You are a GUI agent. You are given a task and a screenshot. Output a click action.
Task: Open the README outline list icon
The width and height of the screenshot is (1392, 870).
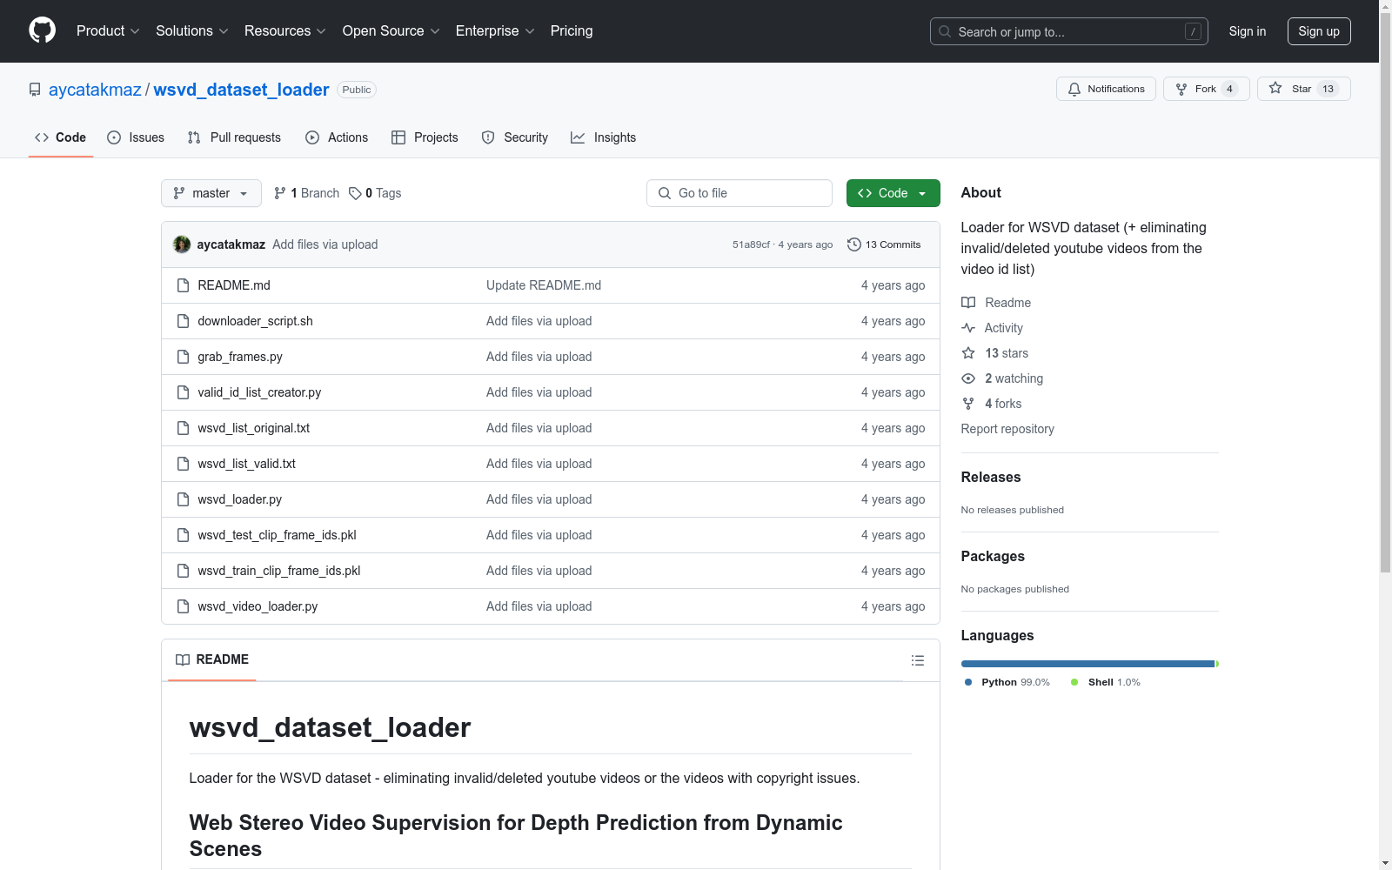pyautogui.click(x=918, y=660)
